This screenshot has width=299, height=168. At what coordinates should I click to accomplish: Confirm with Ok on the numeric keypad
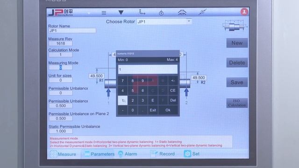pyautogui.click(x=168, y=110)
